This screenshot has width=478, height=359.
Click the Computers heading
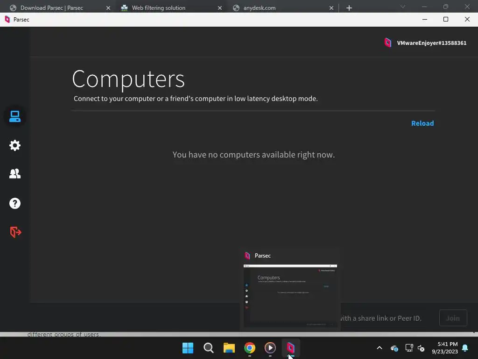point(128,79)
